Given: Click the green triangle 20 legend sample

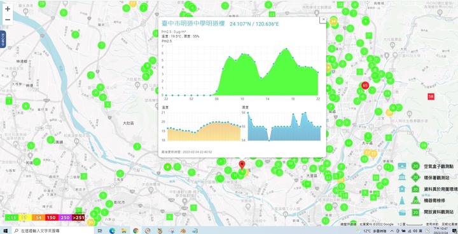Looking at the screenshot, I should [x=415, y=200].
